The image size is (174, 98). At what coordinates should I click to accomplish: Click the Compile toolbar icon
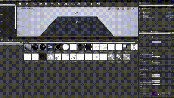[85, 4]
